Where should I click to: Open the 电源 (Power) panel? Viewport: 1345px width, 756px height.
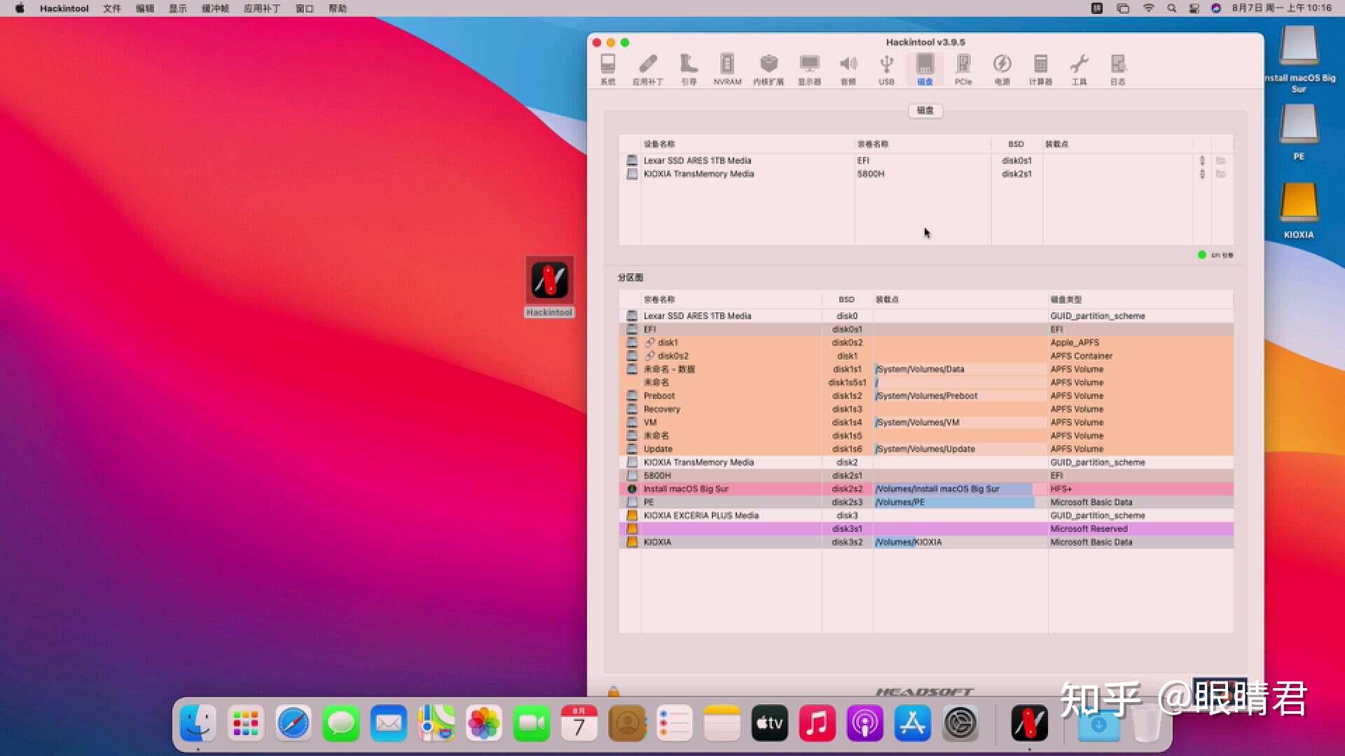[1002, 68]
